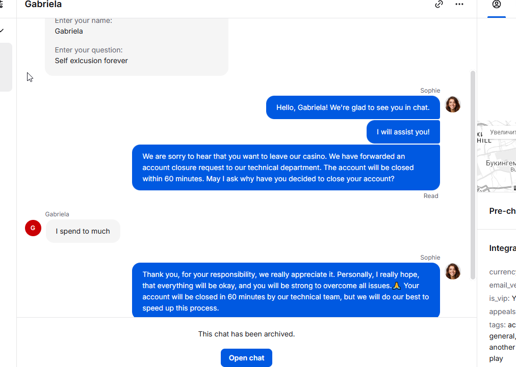Click the checkmark icon on left edge
Image resolution: width=516 pixels, height=367 pixels.
tap(2, 31)
